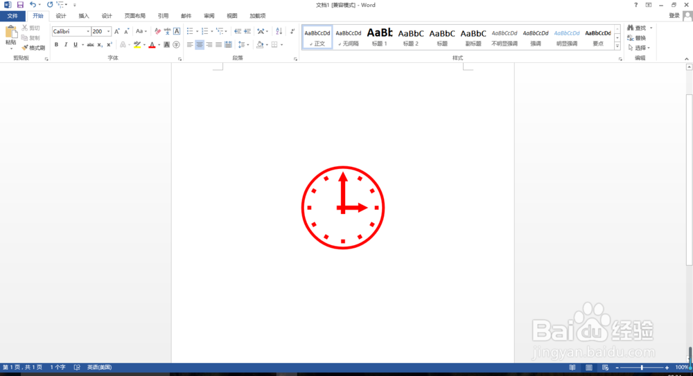Click the Find (查找) button

(637, 28)
